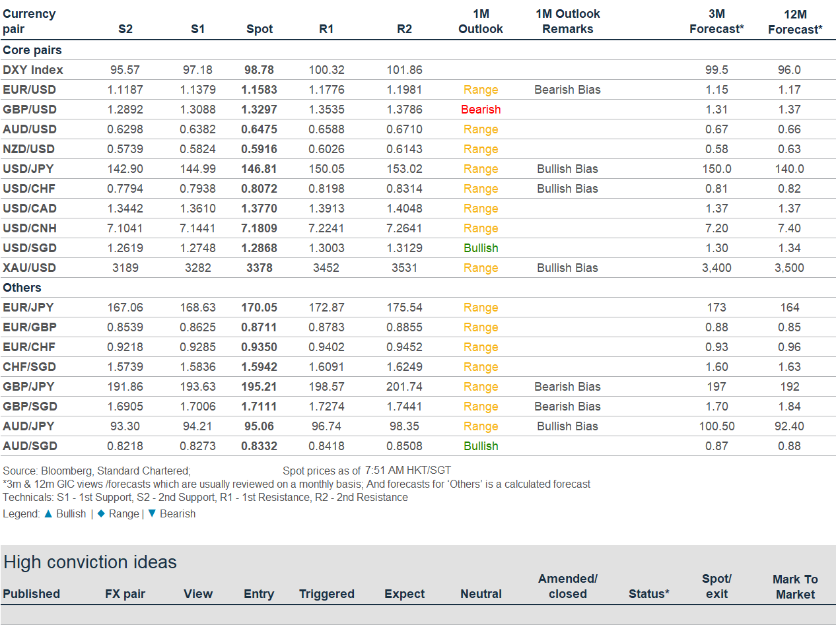Collapse the Others section
836x625 pixels.
22,287
